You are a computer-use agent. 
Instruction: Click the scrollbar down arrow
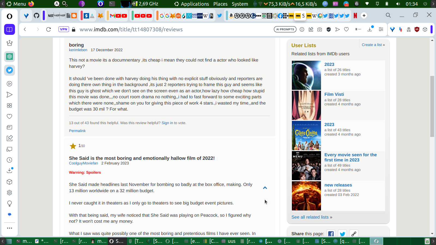[432, 234]
